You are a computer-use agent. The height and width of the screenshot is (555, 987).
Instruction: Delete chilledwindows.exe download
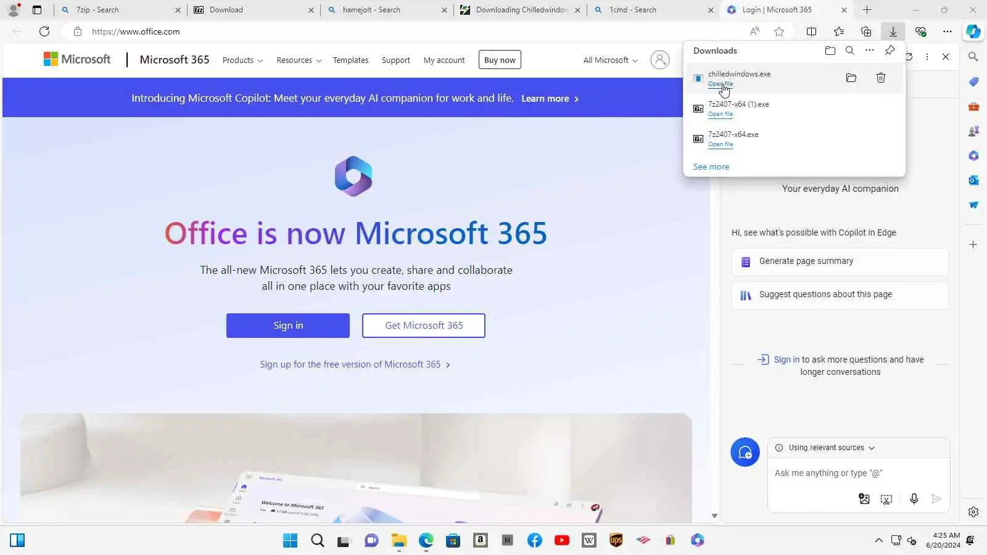click(881, 78)
